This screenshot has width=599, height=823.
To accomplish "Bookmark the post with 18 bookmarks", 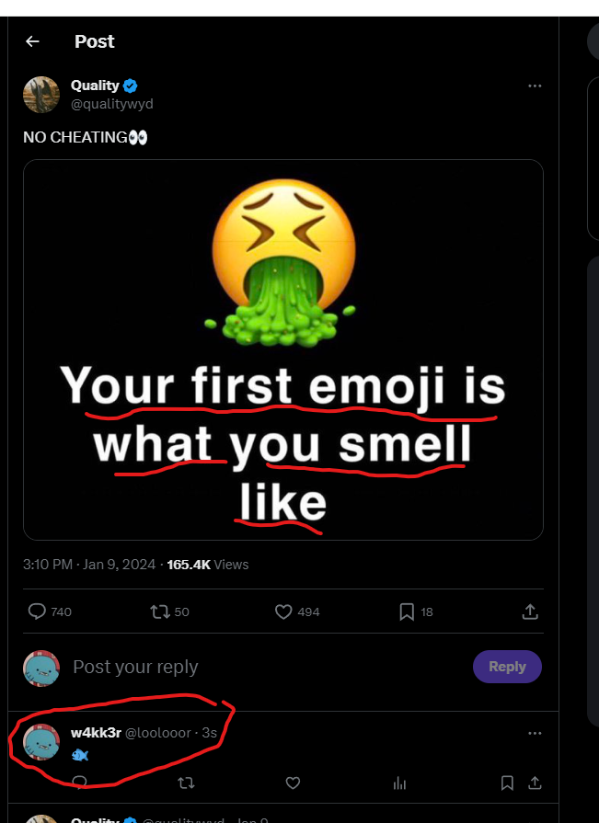I will tap(416, 612).
